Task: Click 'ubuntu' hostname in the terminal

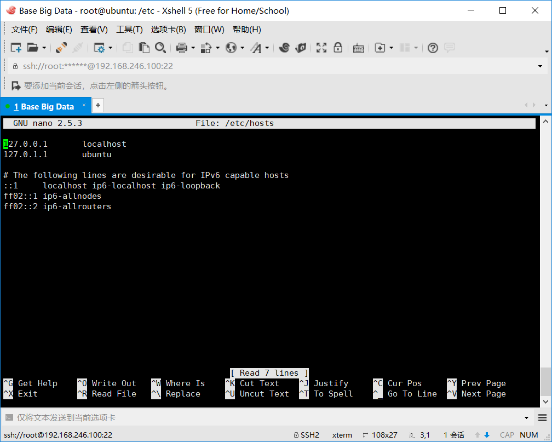Action: click(97, 154)
